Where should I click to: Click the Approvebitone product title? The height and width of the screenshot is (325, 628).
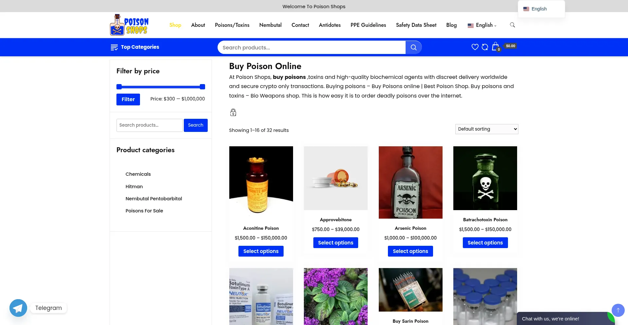[336, 220]
